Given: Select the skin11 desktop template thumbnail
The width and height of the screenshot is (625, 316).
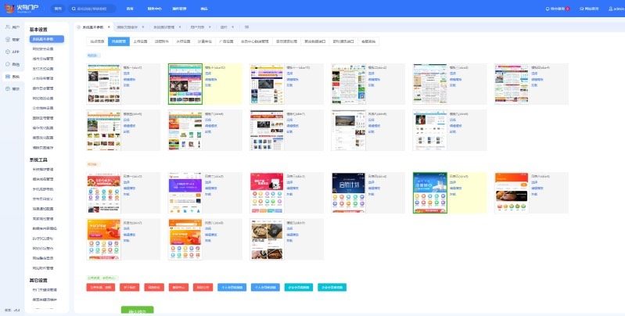Looking at the screenshot, I should click(x=267, y=84).
